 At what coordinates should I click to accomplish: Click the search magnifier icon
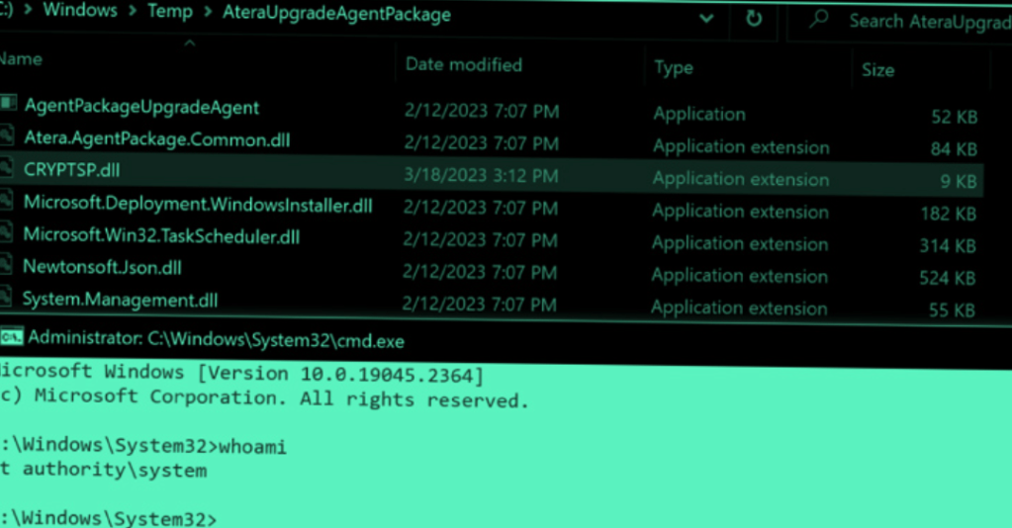pyautogui.click(x=818, y=19)
